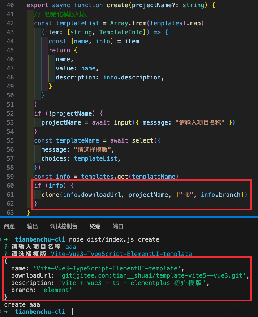The image size is (258, 317).
Task: Click the string "请输入项目名称" on line 53
Action: click(200, 122)
